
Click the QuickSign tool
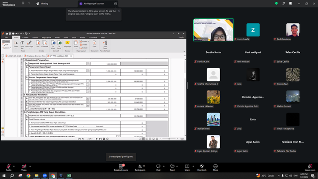[29, 45]
